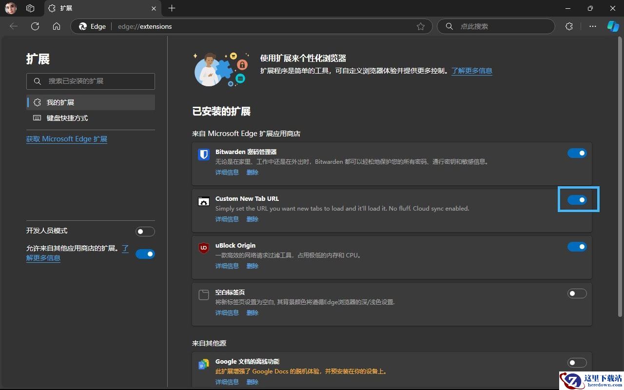Turn on 开发人员模式 toggle

click(x=145, y=231)
